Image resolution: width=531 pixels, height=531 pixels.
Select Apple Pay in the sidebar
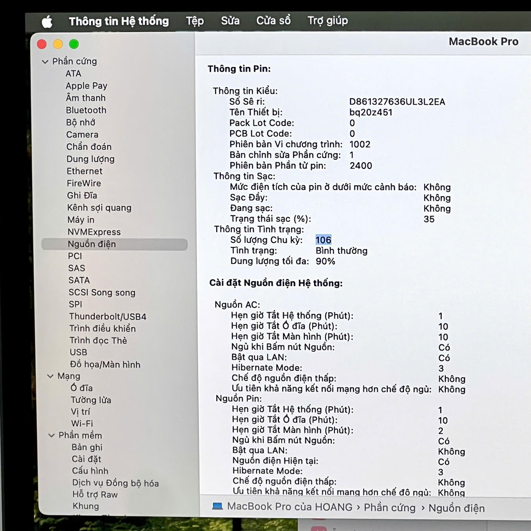[x=87, y=86]
